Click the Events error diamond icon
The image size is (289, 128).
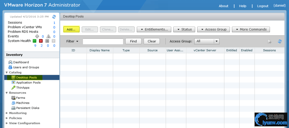37,36
